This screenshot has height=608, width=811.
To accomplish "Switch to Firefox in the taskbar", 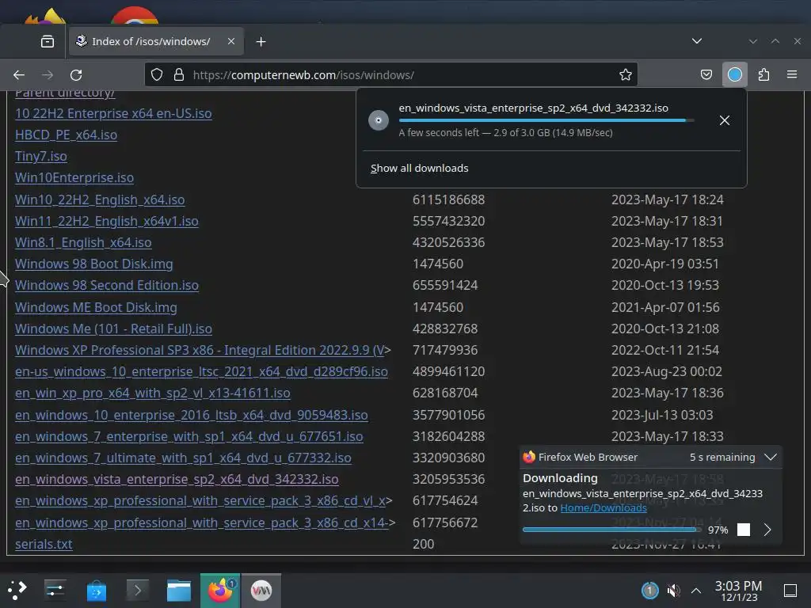I will coord(220,590).
